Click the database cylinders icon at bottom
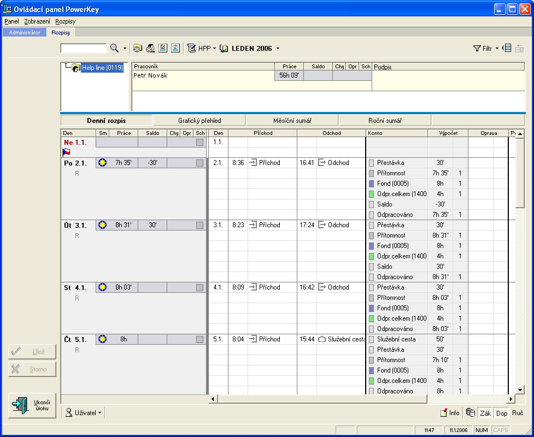The width and height of the screenshot is (534, 437). (x=471, y=413)
